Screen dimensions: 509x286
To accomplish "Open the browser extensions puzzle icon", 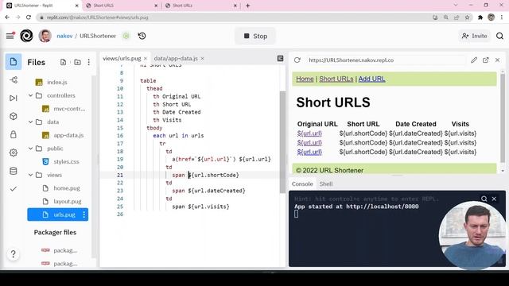I will [x=480, y=17].
